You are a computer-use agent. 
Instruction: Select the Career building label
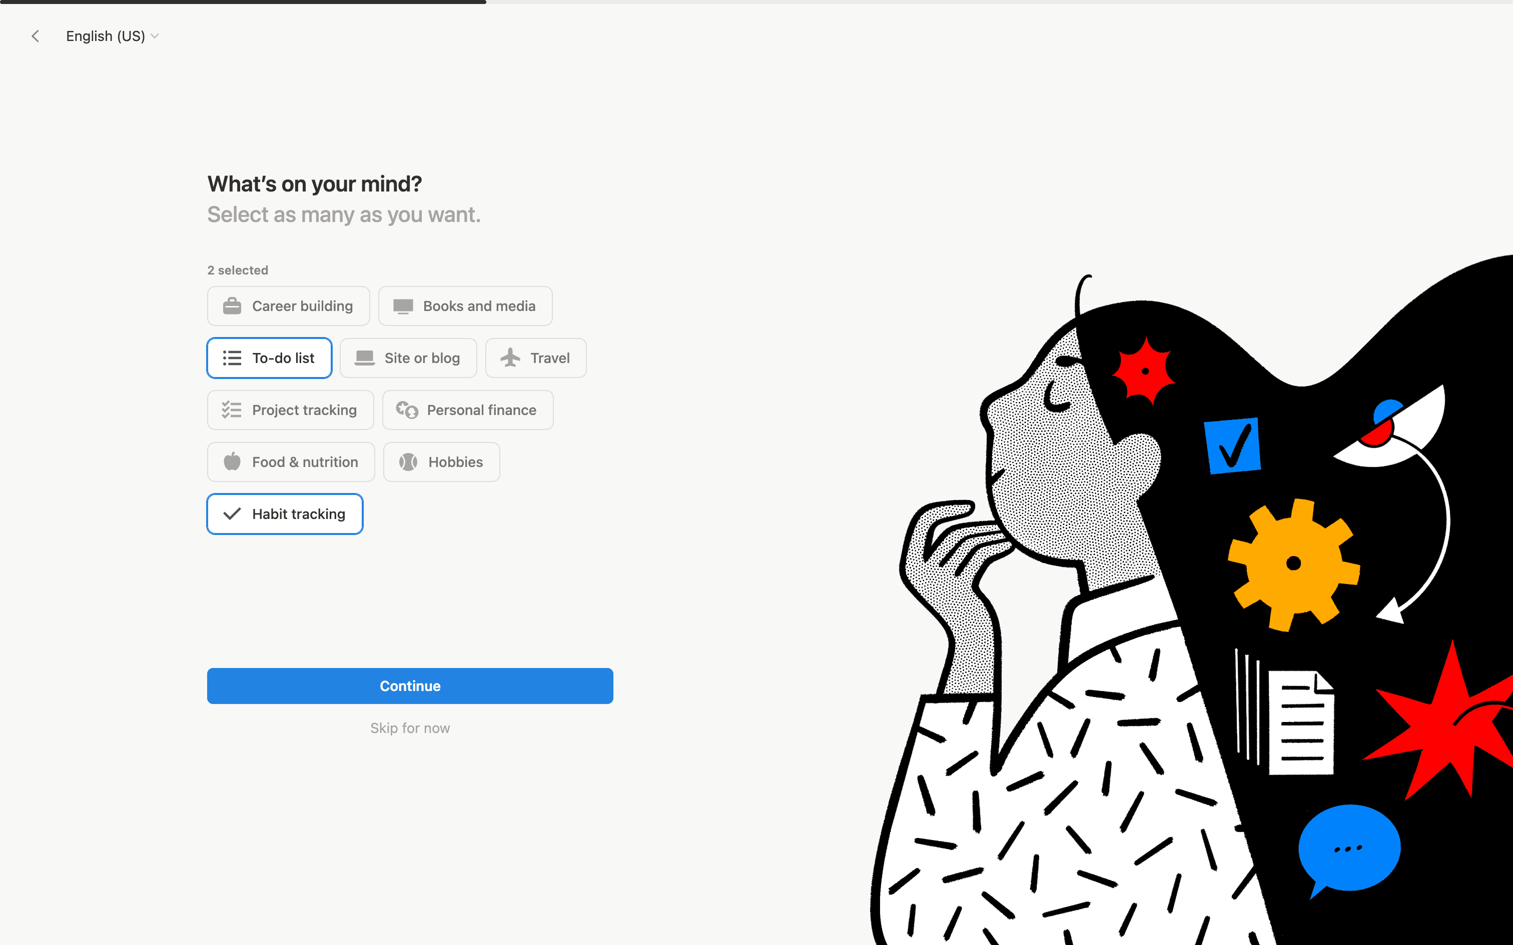303,306
